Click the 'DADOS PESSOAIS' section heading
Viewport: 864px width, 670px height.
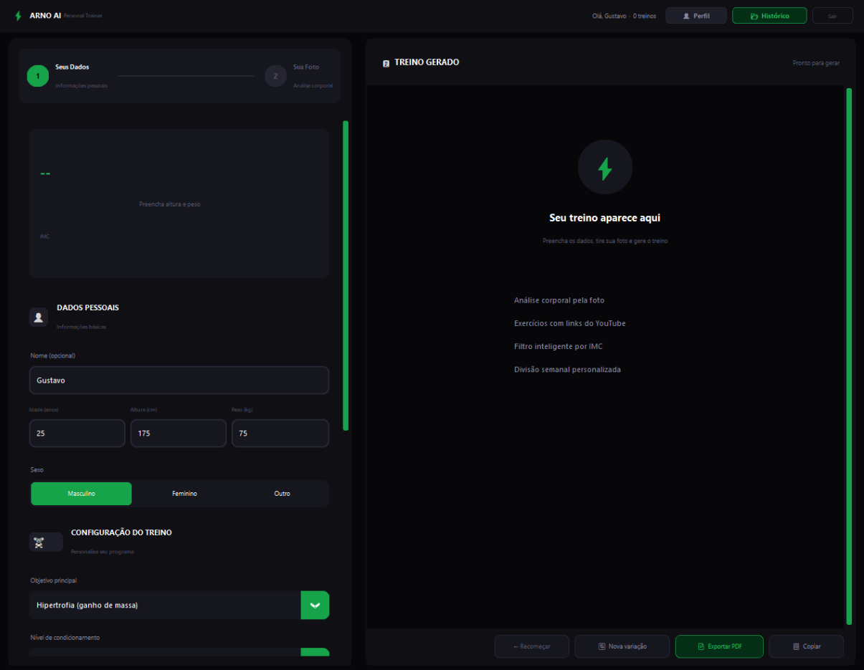(x=88, y=307)
